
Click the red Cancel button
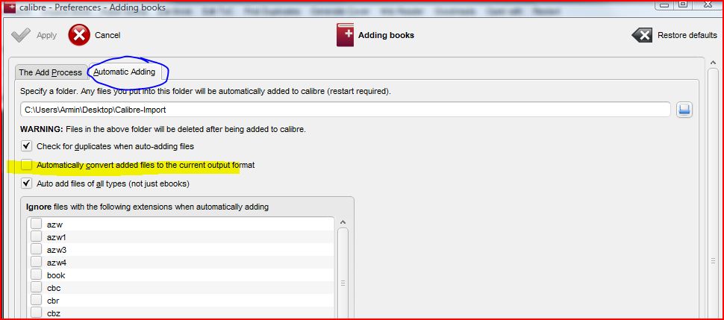[x=94, y=35]
